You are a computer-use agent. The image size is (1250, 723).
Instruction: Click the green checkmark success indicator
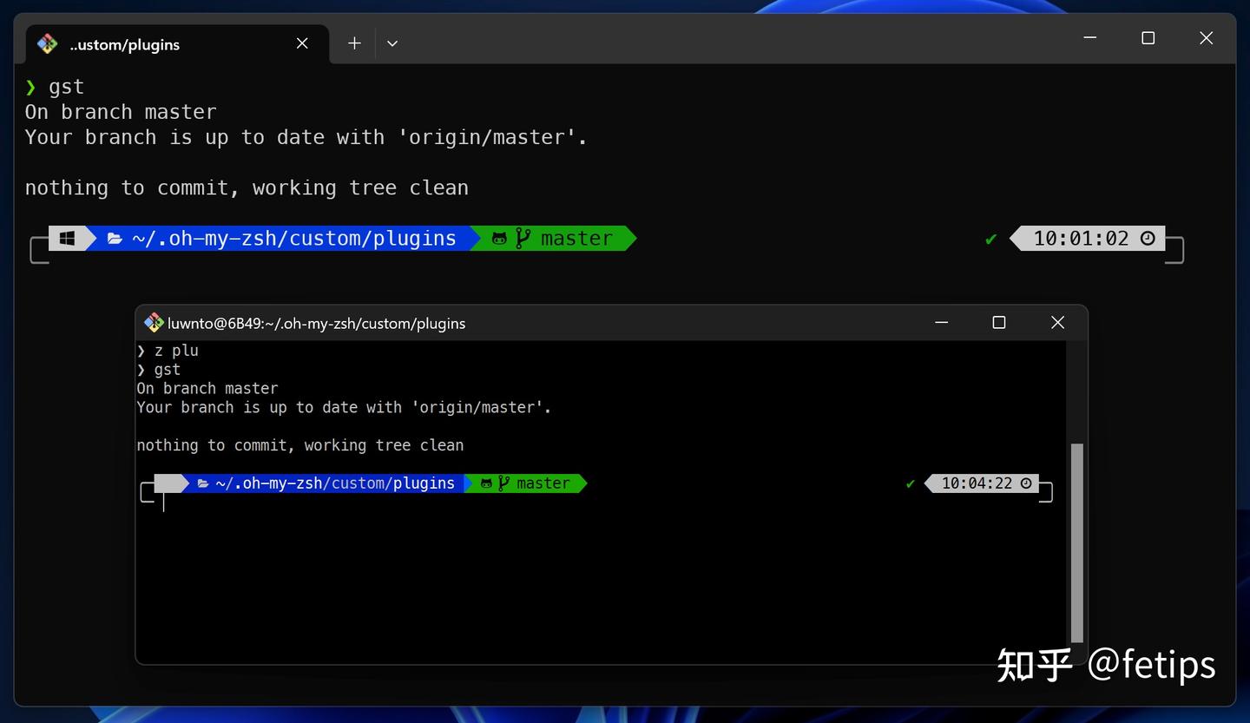tap(990, 240)
